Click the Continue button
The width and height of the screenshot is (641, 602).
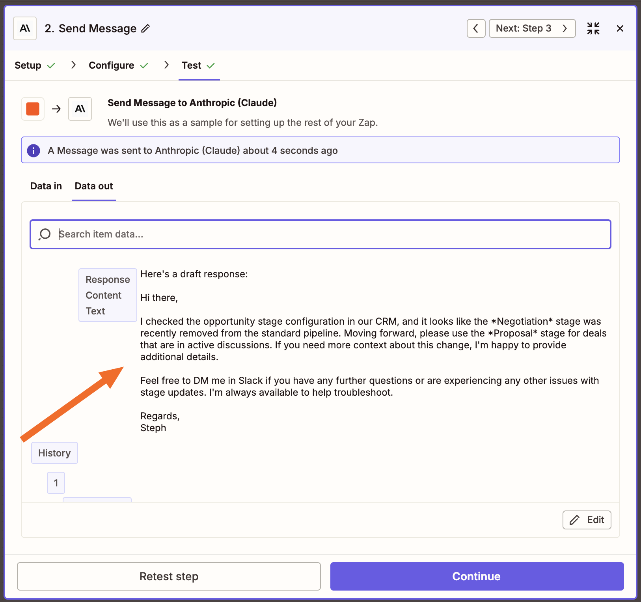pyautogui.click(x=477, y=576)
